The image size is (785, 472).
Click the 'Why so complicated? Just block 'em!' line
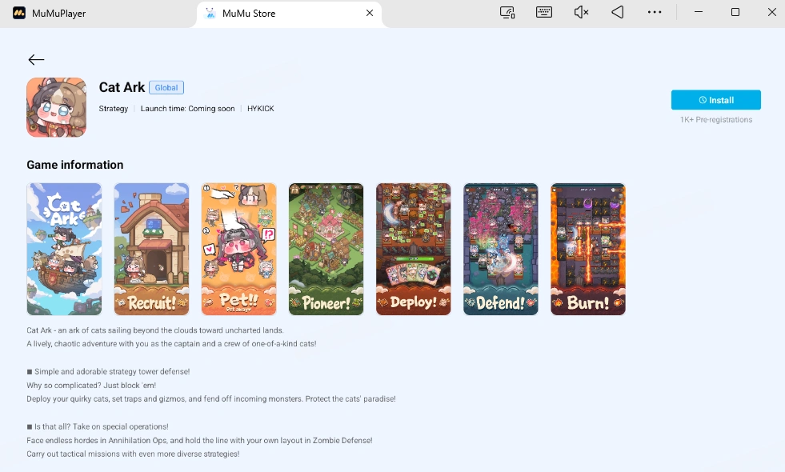click(x=91, y=386)
